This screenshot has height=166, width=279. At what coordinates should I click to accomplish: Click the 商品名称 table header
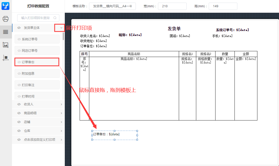[x=134, y=54]
